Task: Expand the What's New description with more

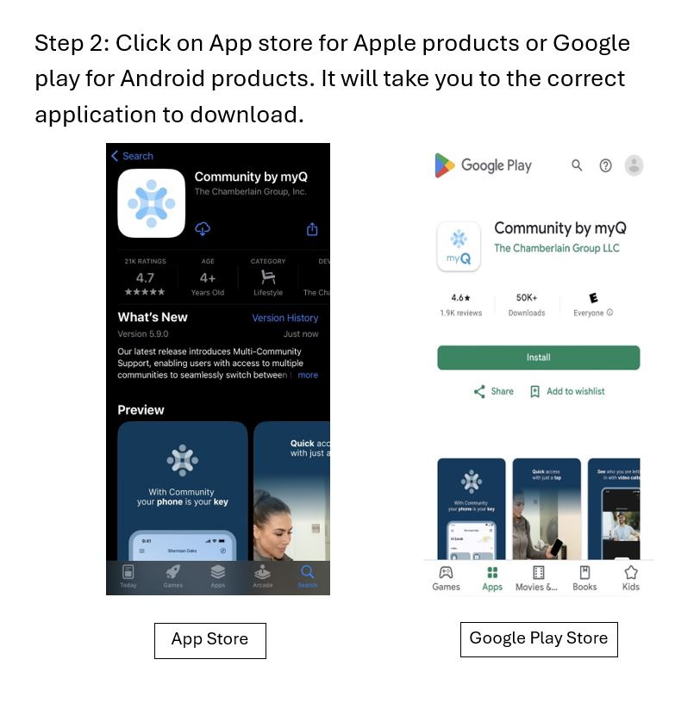Action: click(308, 375)
